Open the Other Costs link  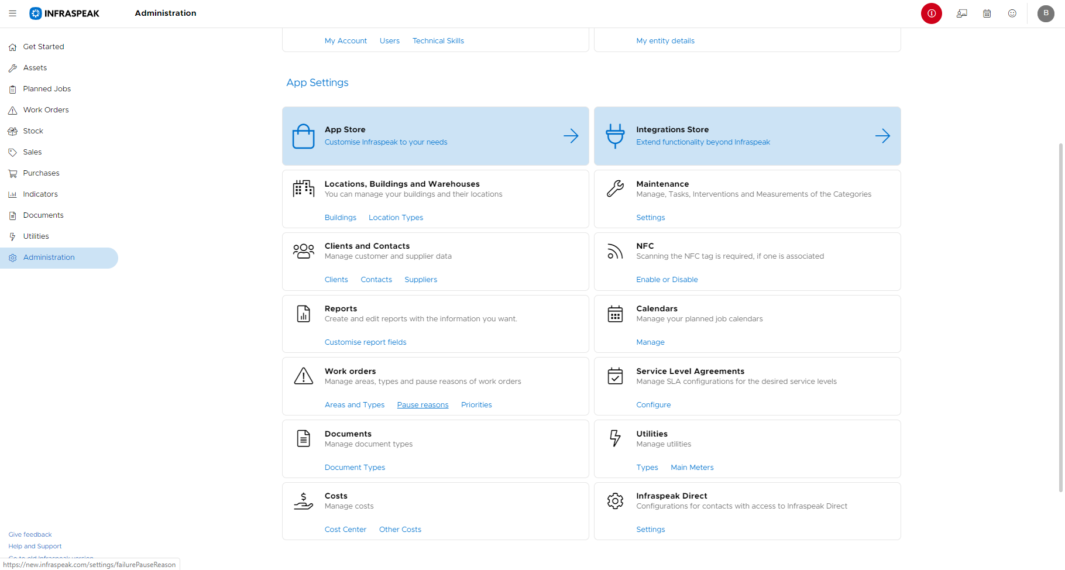point(400,530)
